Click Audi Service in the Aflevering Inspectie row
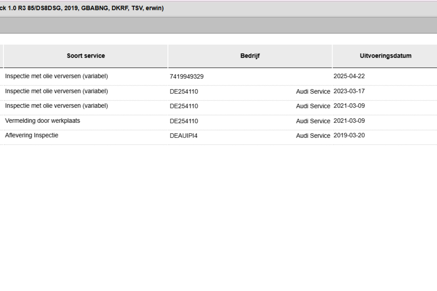 [313, 136]
